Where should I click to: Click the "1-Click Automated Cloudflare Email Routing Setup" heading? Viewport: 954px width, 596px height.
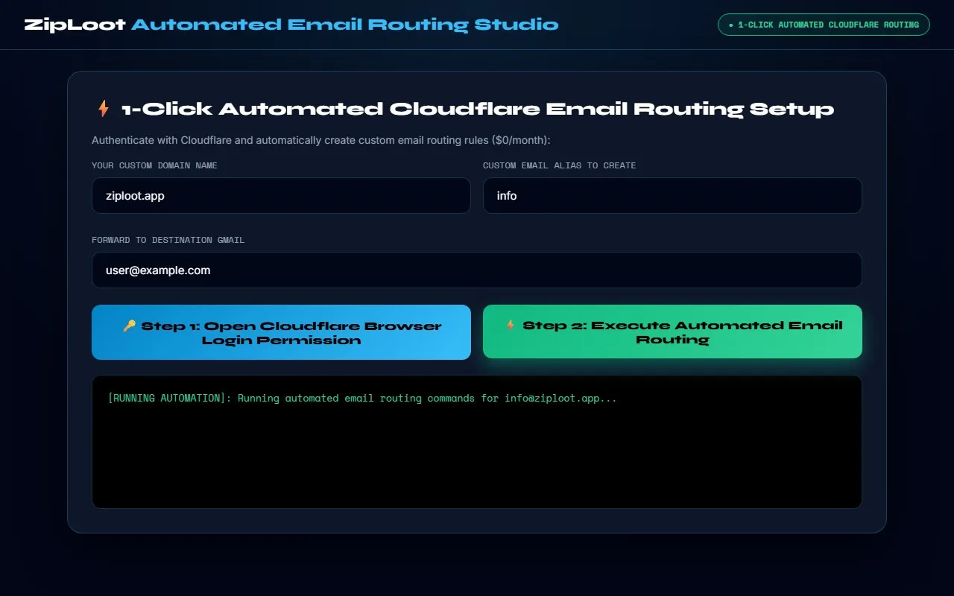[478, 109]
